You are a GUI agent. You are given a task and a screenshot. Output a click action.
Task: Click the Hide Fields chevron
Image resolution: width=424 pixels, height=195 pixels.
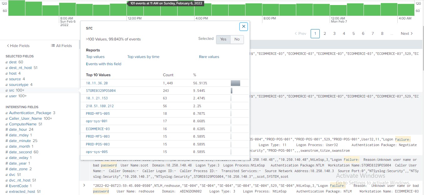[x=8, y=46]
